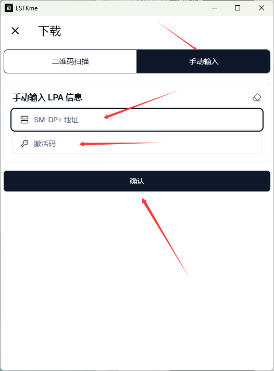Click the server icon in SM-DP+ field
The width and height of the screenshot is (274, 371).
pos(24,120)
